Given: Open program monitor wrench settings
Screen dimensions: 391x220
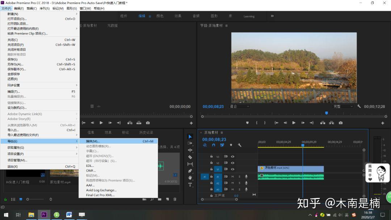Looking at the screenshot, I should [359, 106].
